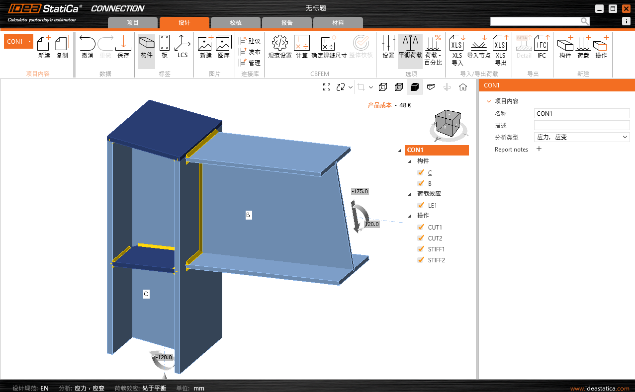The image size is (635, 392).
Task: Open the 设置 options sliders
Action: click(388, 47)
